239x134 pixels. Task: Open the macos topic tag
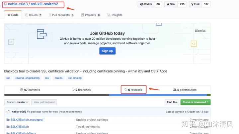[58, 78]
